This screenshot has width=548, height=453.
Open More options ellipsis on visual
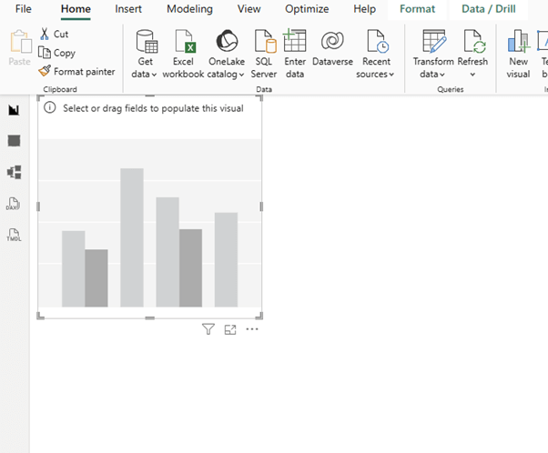click(252, 329)
